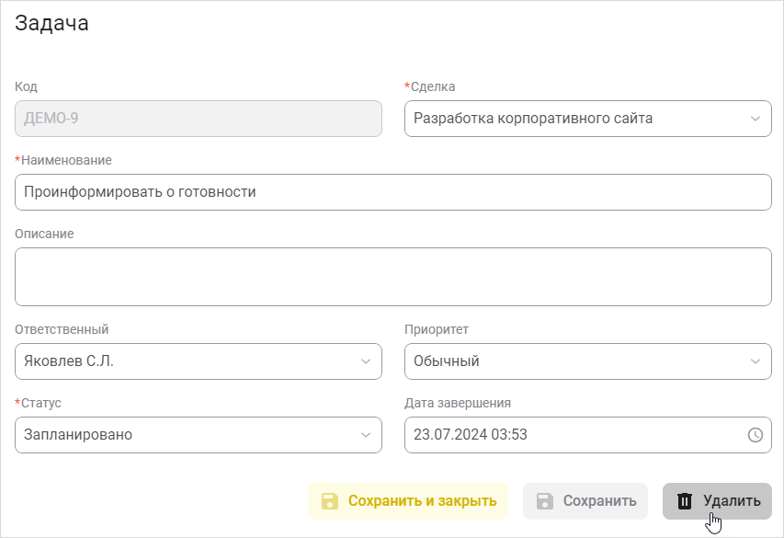The width and height of the screenshot is (784, 538).
Task: Click the trash icon on the Удалить button
Action: point(684,501)
